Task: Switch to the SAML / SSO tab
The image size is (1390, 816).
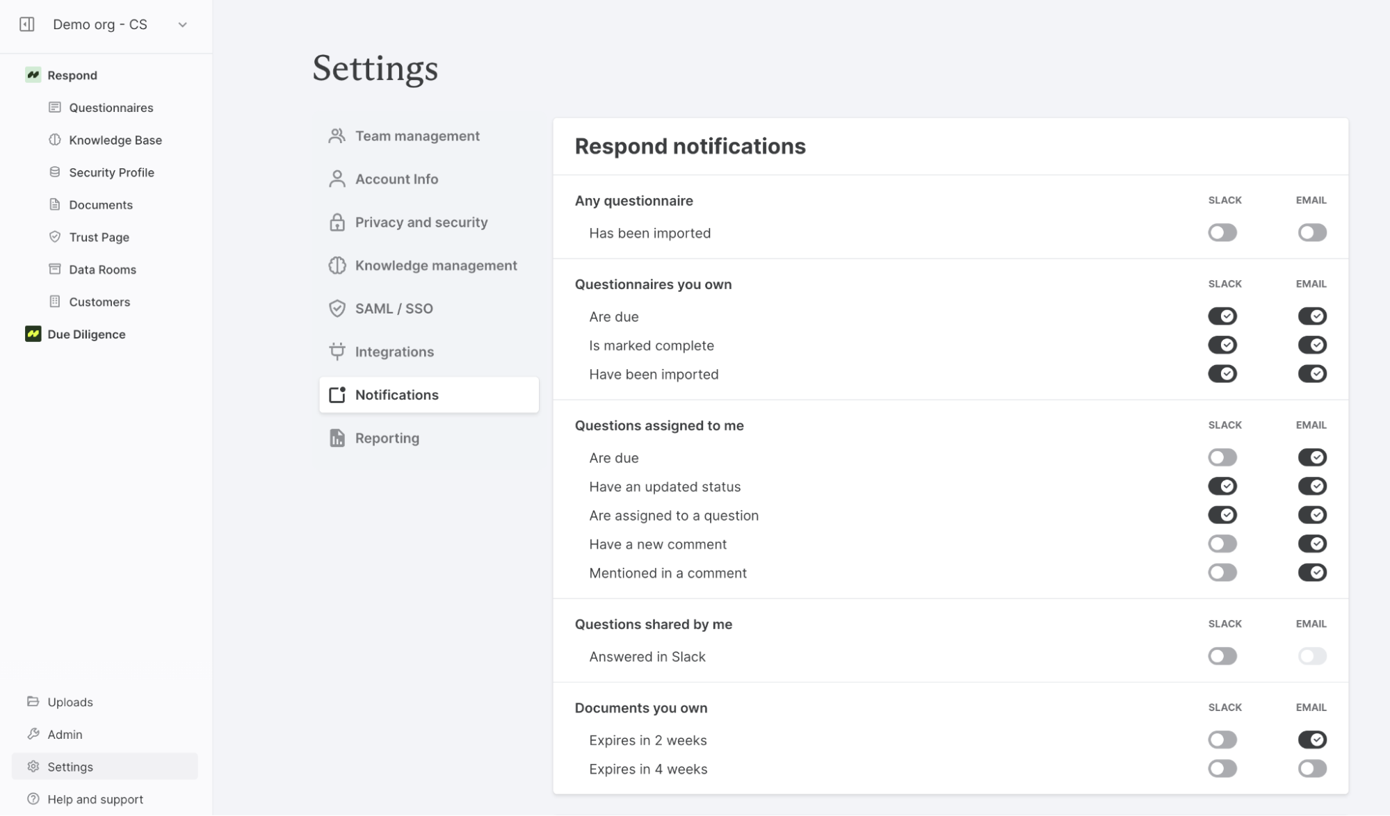Action: 429,309
